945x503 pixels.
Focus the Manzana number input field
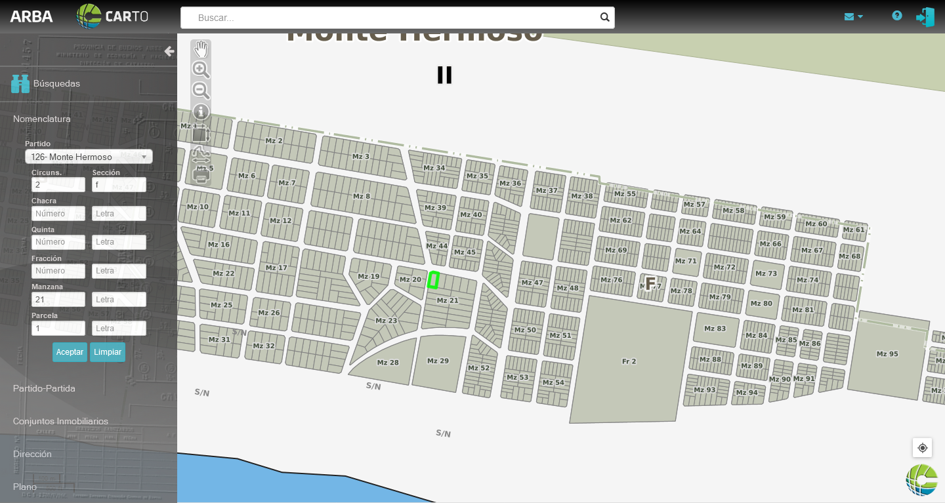point(58,300)
